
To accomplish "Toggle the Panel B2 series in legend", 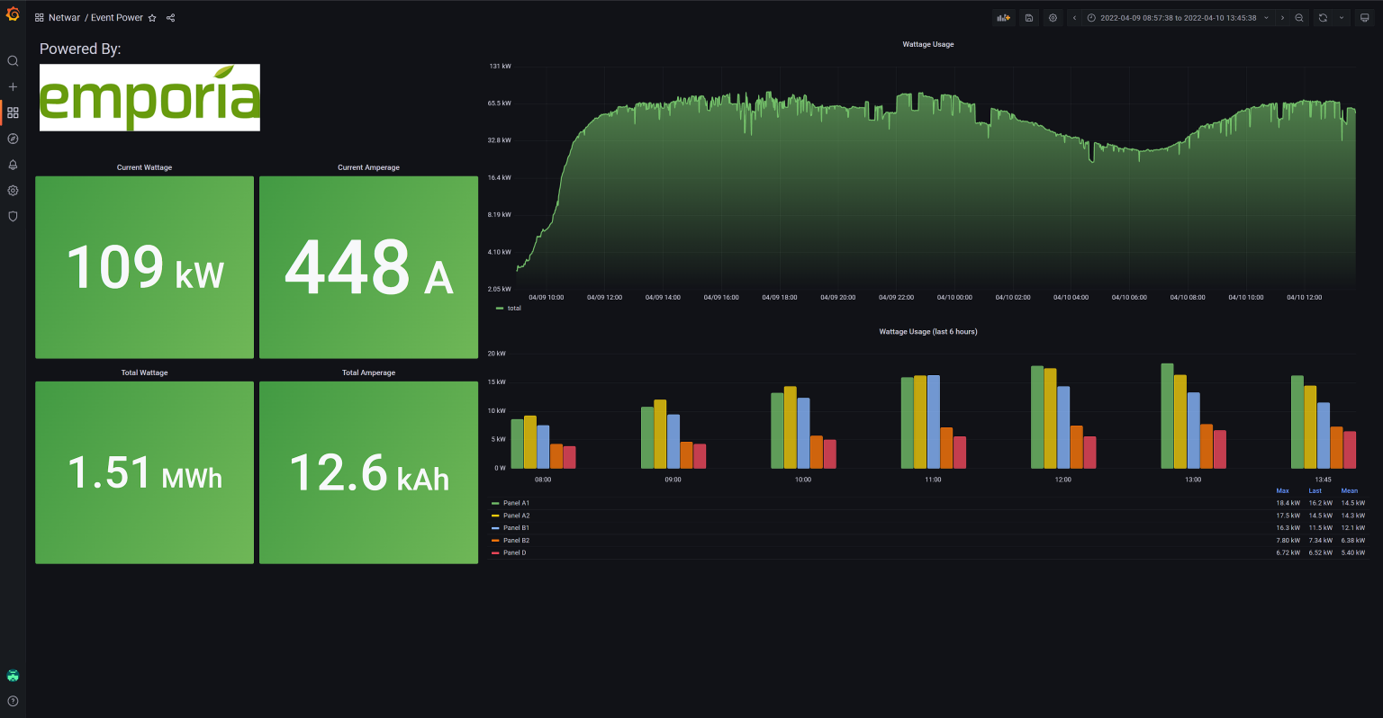I will 516,541.
